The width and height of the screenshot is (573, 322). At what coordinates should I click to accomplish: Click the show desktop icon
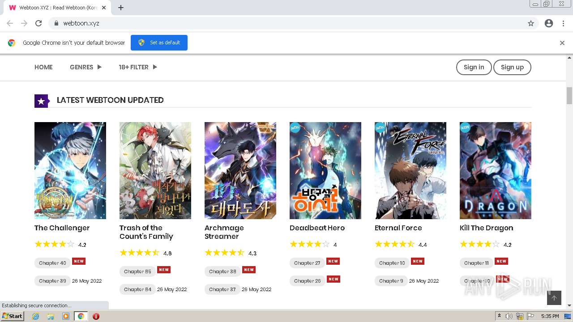pyautogui.click(x=568, y=316)
